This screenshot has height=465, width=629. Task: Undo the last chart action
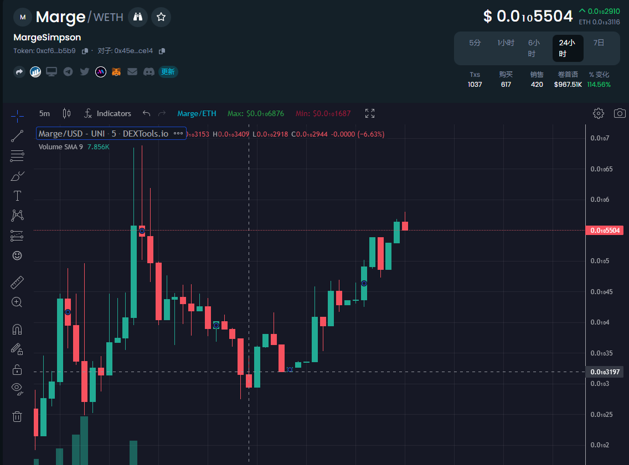coord(146,114)
